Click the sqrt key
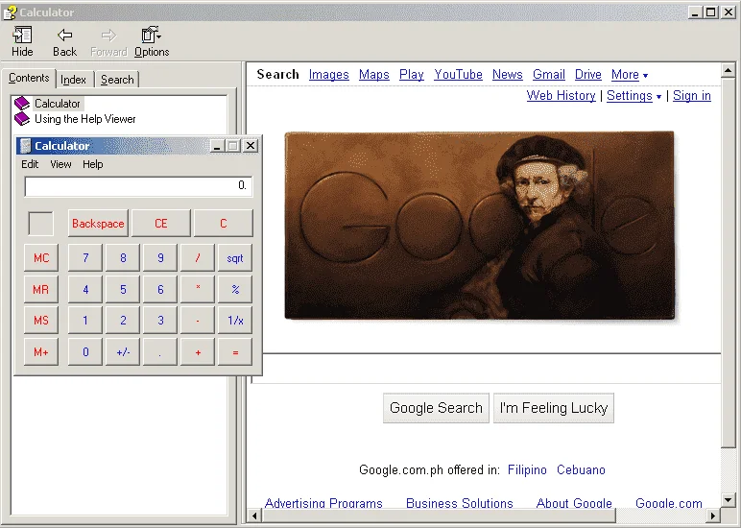 [x=235, y=257]
